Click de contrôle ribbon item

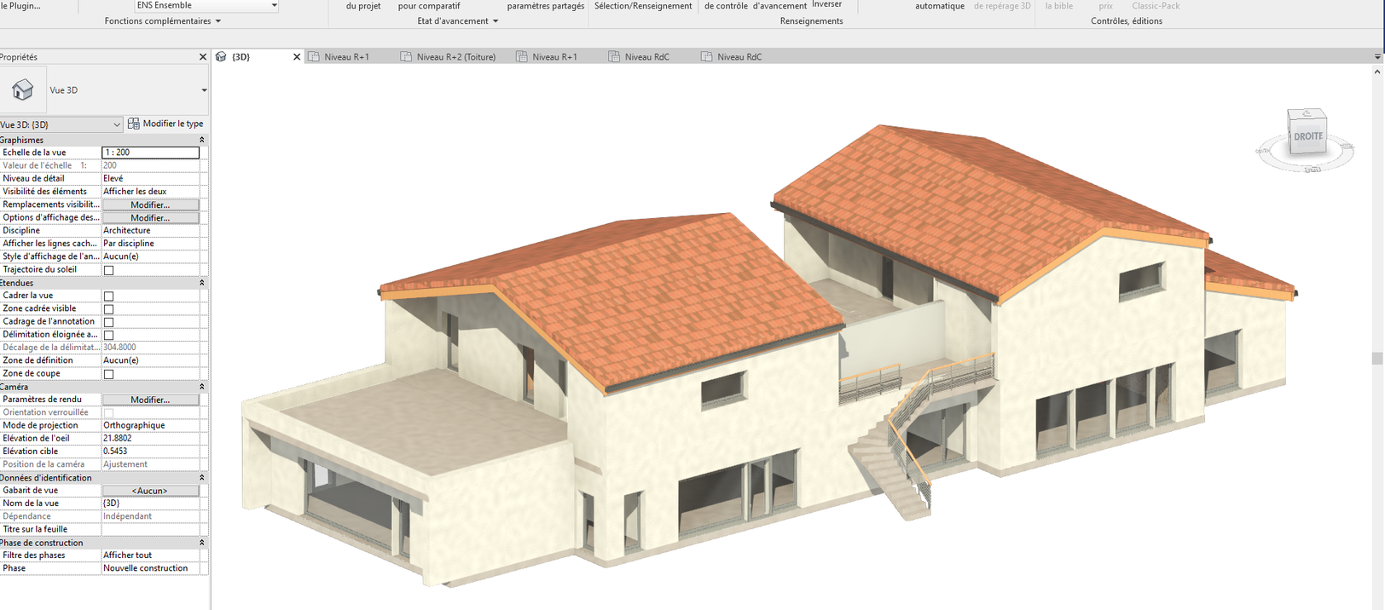(726, 6)
